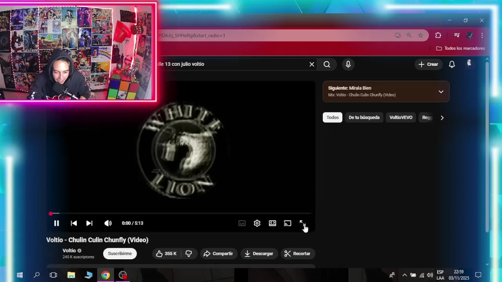Clear the YouTube search box with X
This screenshot has height=282, width=502.
click(312, 64)
